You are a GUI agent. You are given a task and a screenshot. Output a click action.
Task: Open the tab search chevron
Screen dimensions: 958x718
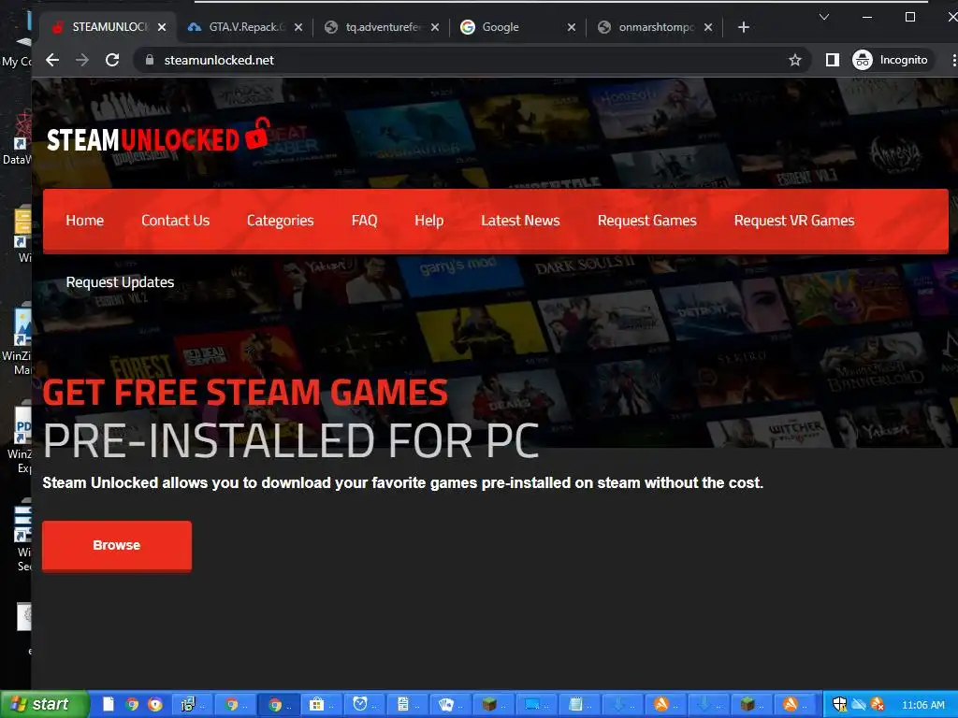[x=824, y=17]
